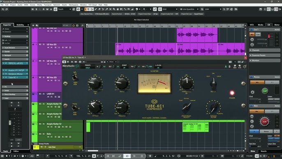The width and height of the screenshot is (282, 159).
Task: Click the Control Room Main level red knob
Action: pyautogui.click(x=265, y=122)
